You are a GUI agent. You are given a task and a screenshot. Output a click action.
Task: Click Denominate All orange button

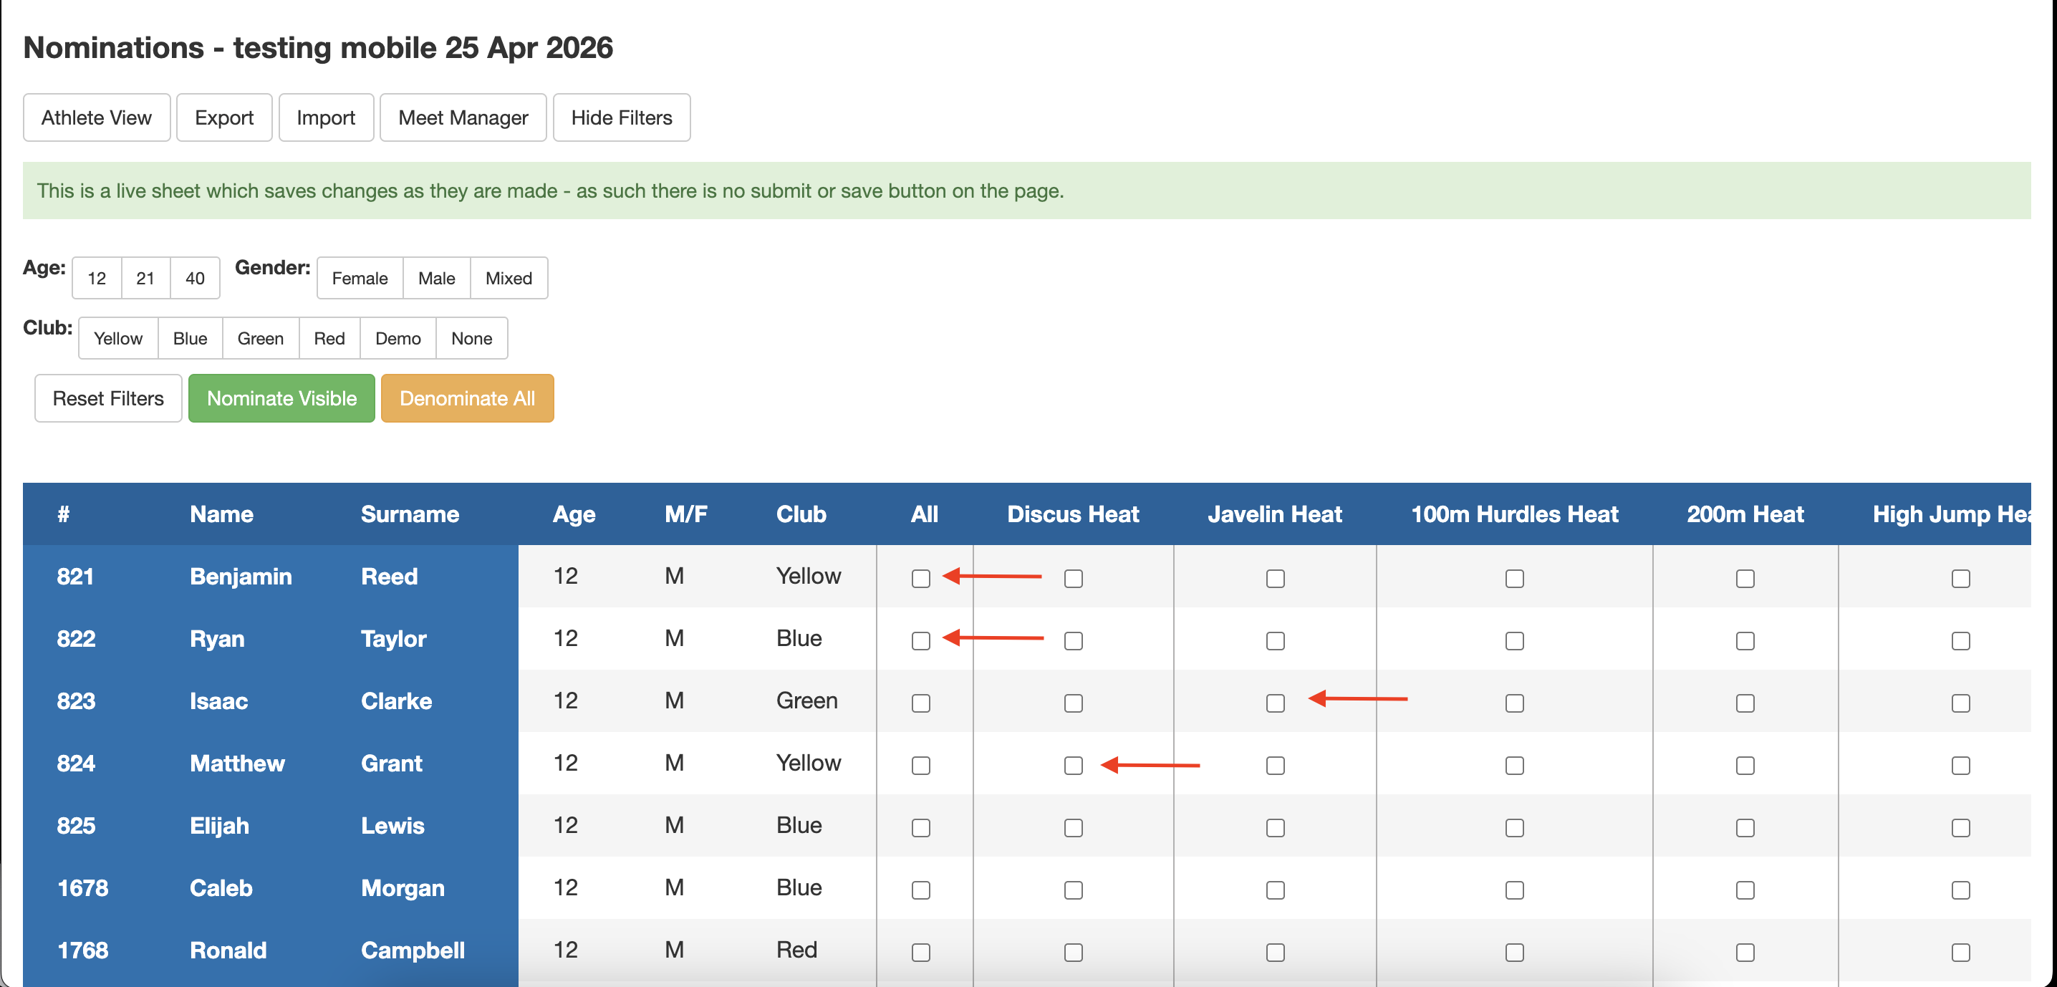pos(467,398)
